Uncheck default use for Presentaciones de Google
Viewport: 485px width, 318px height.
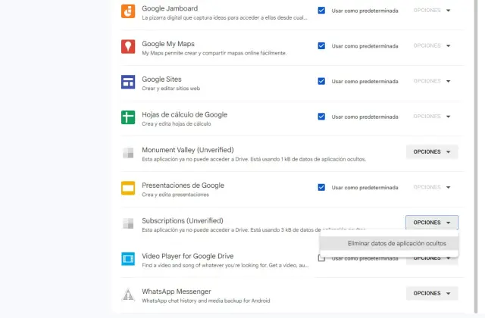[321, 187]
